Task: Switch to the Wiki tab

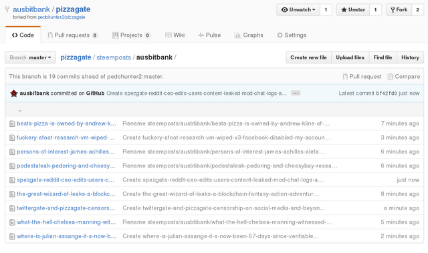Action: (x=175, y=35)
